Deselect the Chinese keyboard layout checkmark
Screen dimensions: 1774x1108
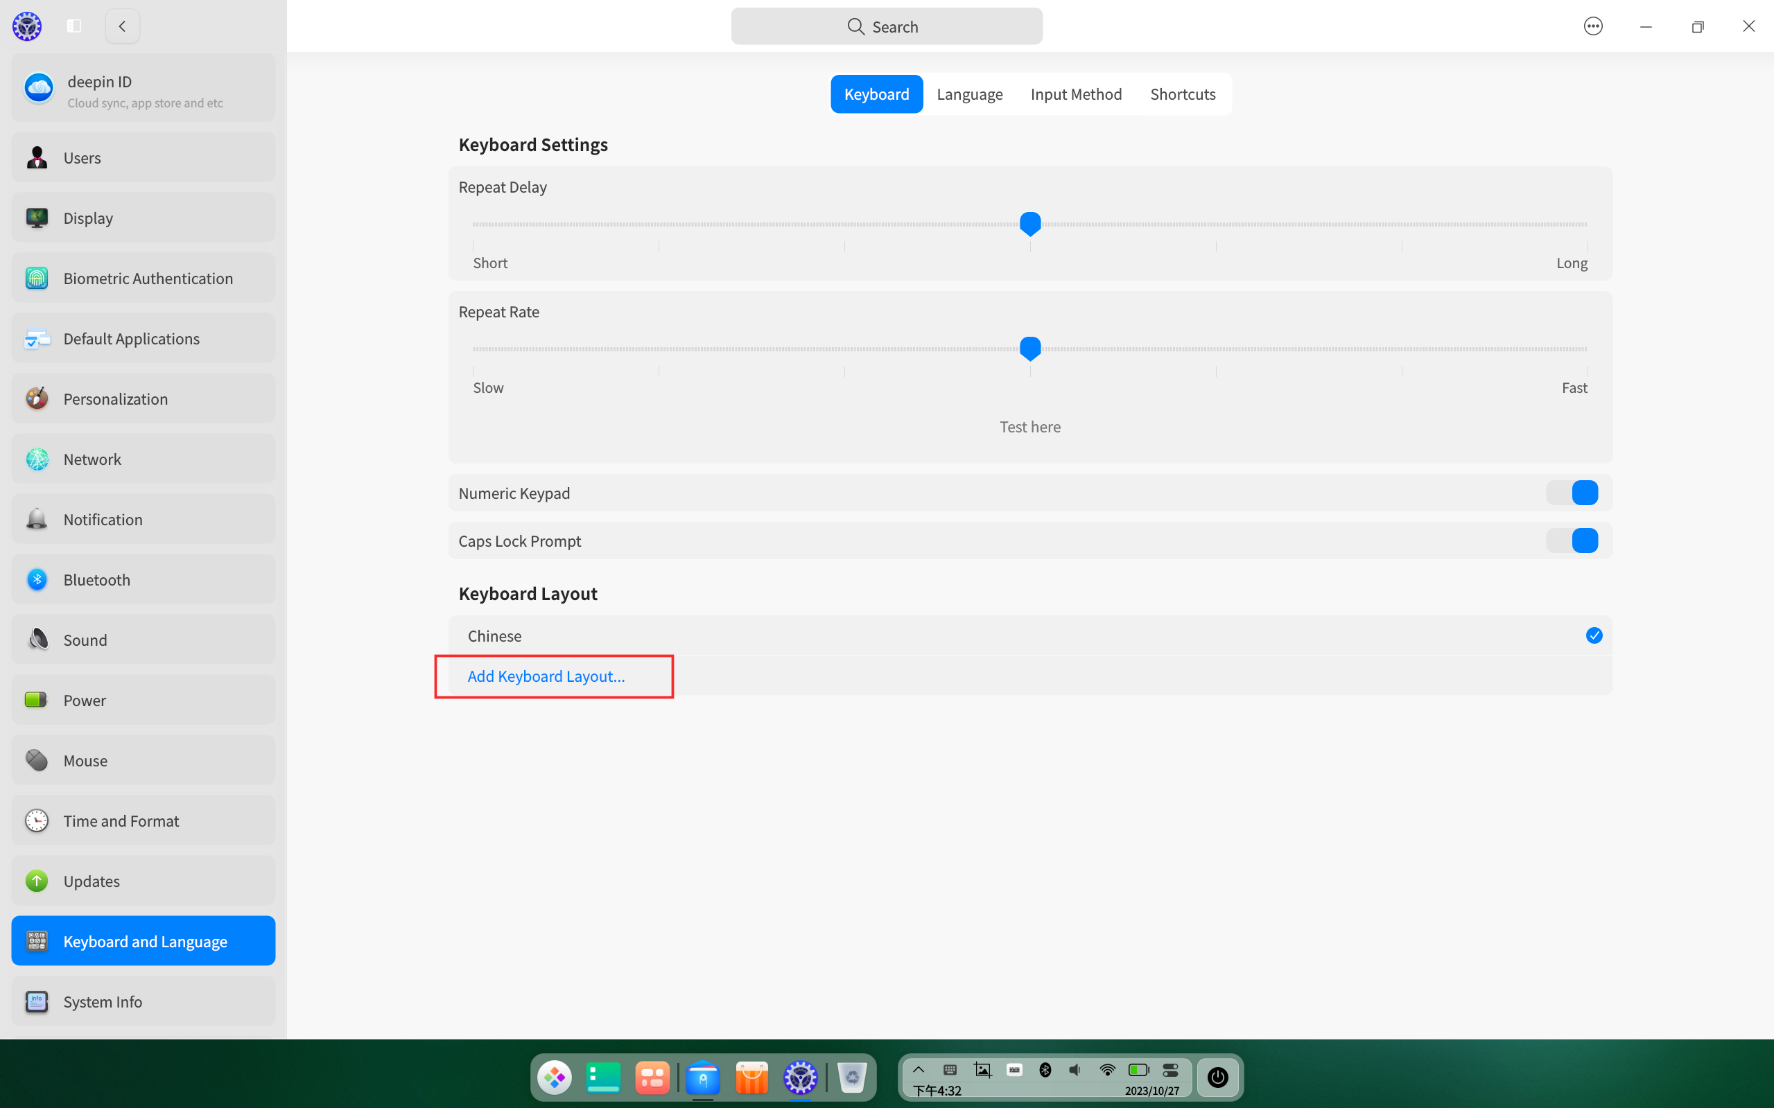1594,635
